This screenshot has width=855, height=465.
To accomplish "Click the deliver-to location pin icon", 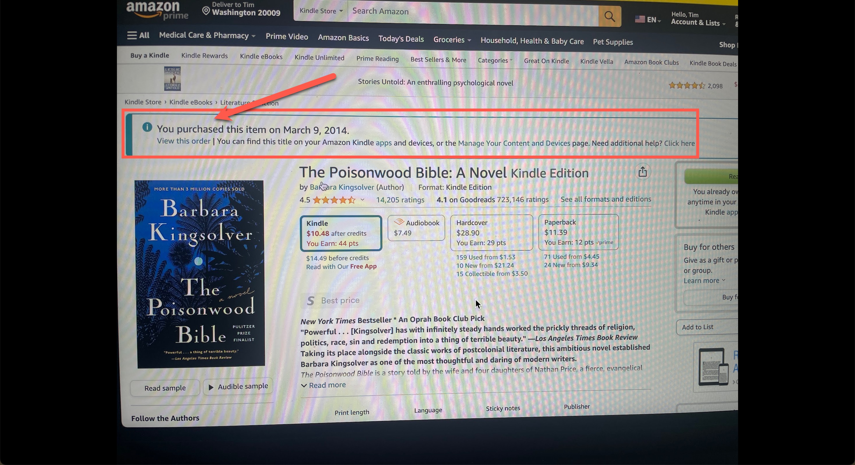I will tap(206, 11).
